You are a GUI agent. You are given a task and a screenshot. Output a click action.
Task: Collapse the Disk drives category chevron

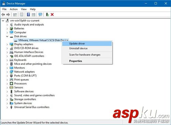[7, 37]
